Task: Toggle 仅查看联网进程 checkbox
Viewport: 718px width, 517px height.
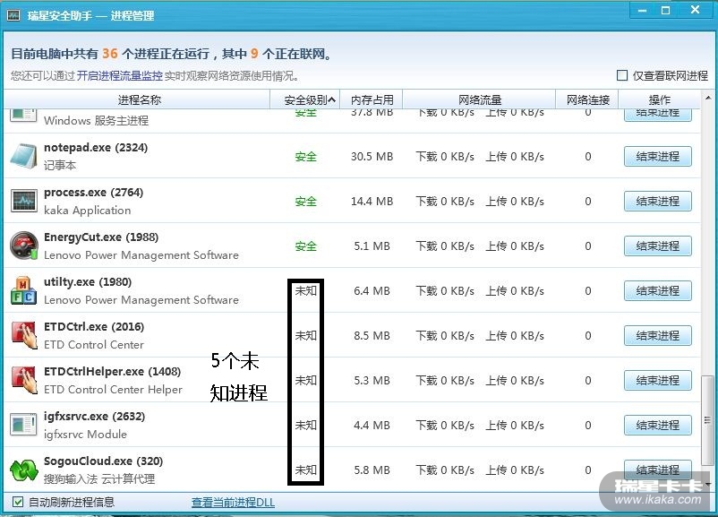Action: 622,75
